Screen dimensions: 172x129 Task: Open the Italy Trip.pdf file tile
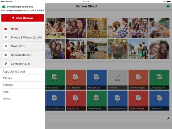(76, 101)
